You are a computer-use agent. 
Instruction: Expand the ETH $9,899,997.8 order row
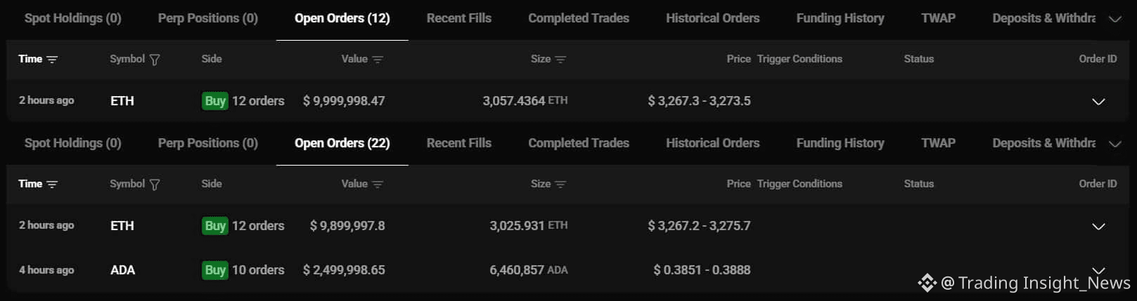tap(1098, 227)
